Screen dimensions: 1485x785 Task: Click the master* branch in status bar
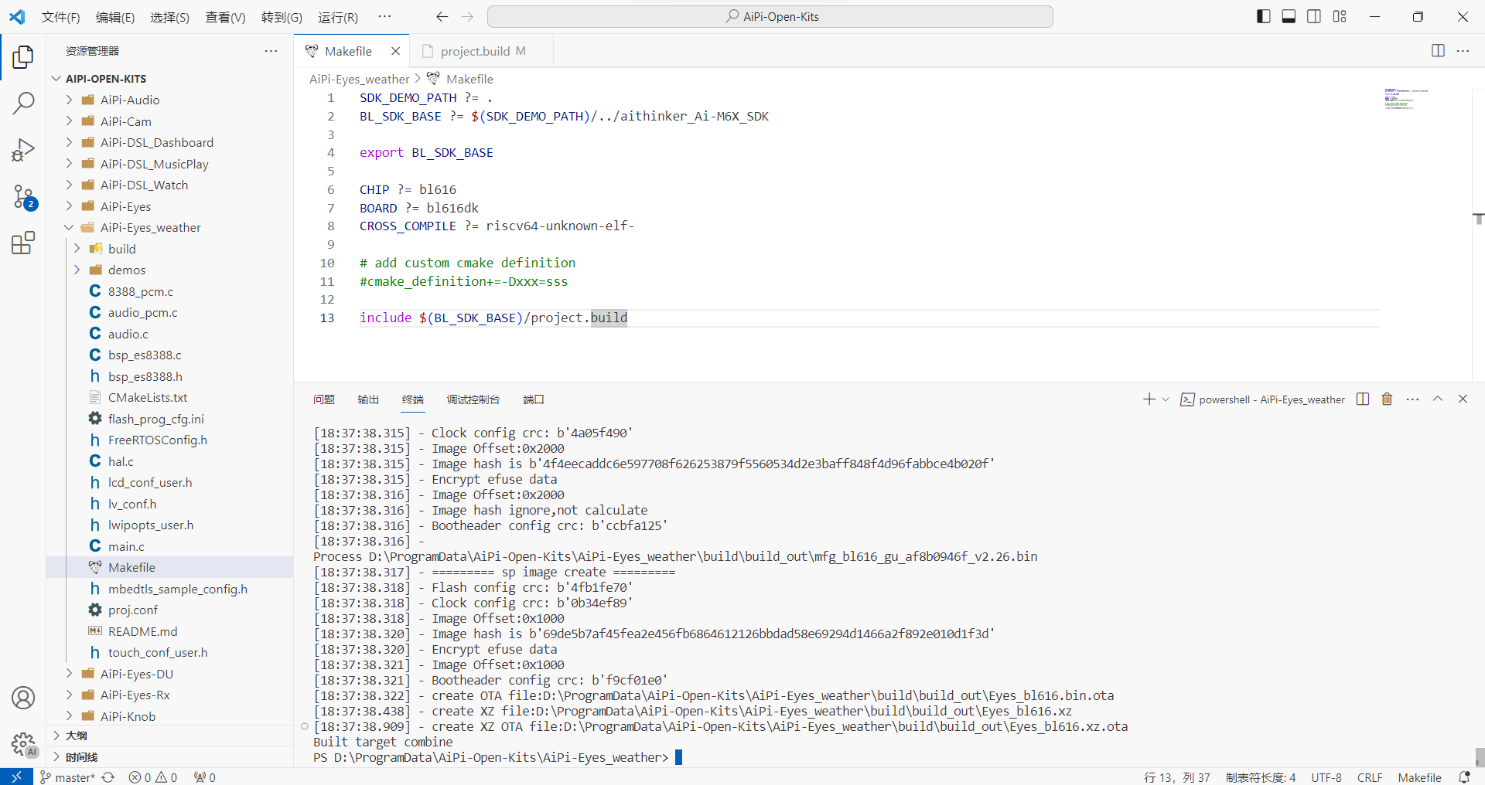[x=67, y=777]
